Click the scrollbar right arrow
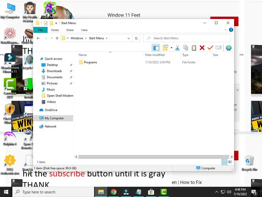 [x=232, y=157]
